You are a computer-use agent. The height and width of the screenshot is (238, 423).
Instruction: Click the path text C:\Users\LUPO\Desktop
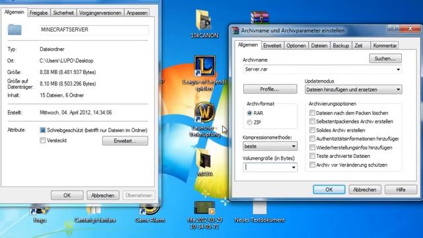[66, 61]
